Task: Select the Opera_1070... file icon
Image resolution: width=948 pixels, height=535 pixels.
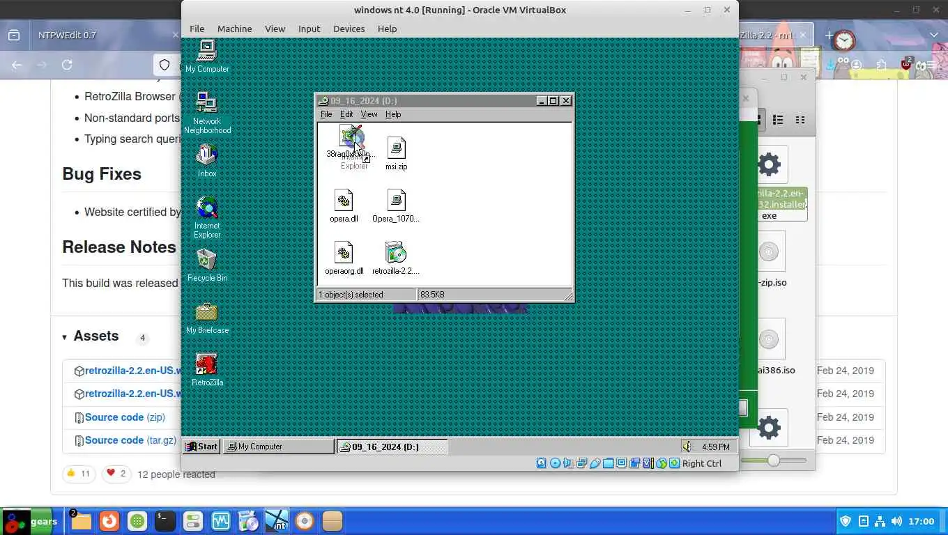Action: coord(396,206)
